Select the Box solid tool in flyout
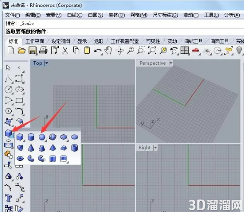This screenshot has height=212, width=244. click(20, 137)
